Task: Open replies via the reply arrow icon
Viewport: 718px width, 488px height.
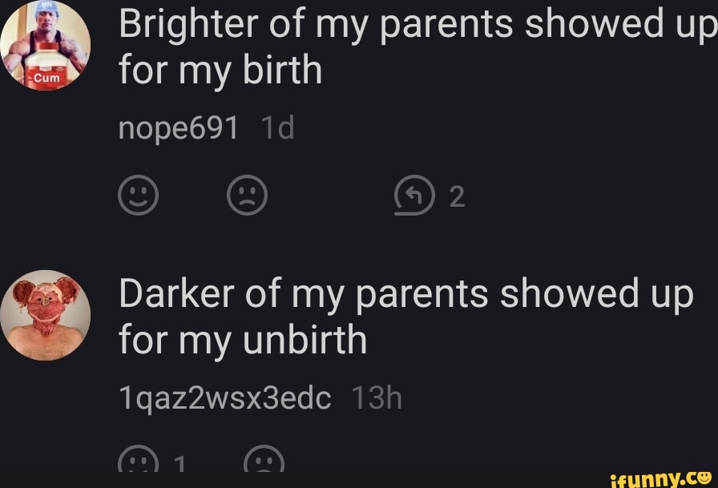Action: [413, 195]
